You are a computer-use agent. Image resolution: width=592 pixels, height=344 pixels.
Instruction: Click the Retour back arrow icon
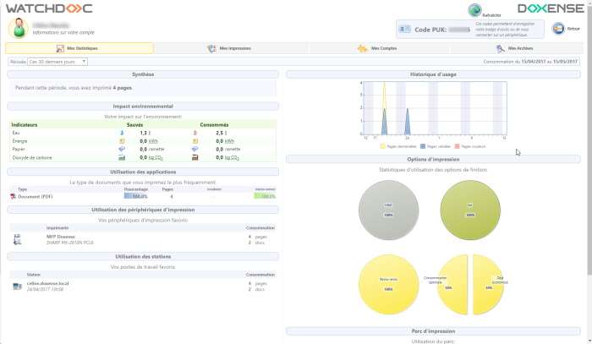(559, 29)
